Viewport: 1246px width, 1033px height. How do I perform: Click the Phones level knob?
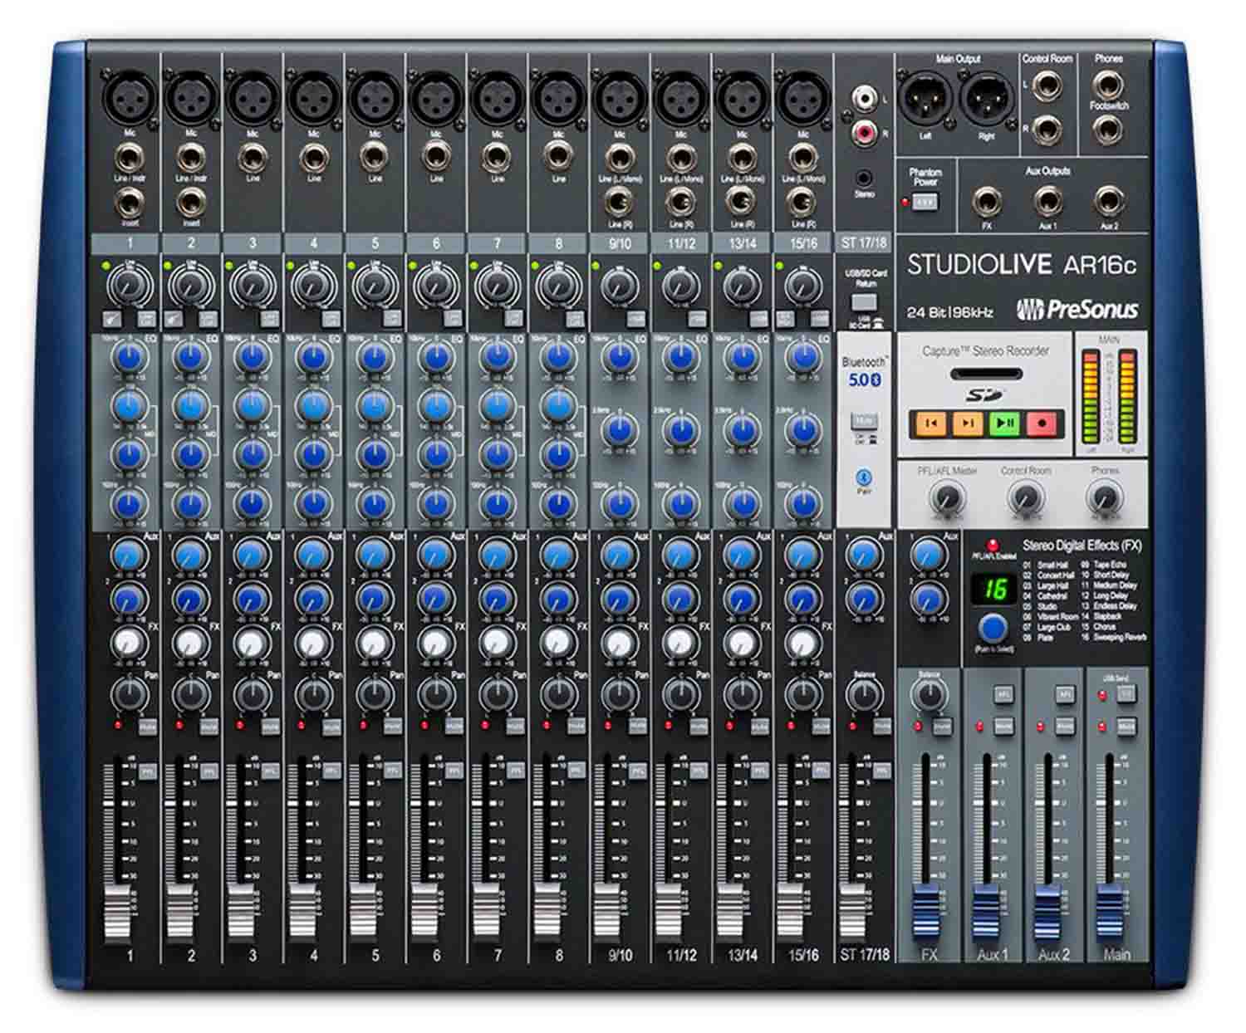1103,498
